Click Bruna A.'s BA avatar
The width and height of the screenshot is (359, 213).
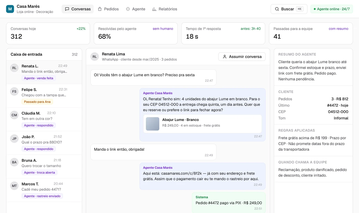pos(14,162)
